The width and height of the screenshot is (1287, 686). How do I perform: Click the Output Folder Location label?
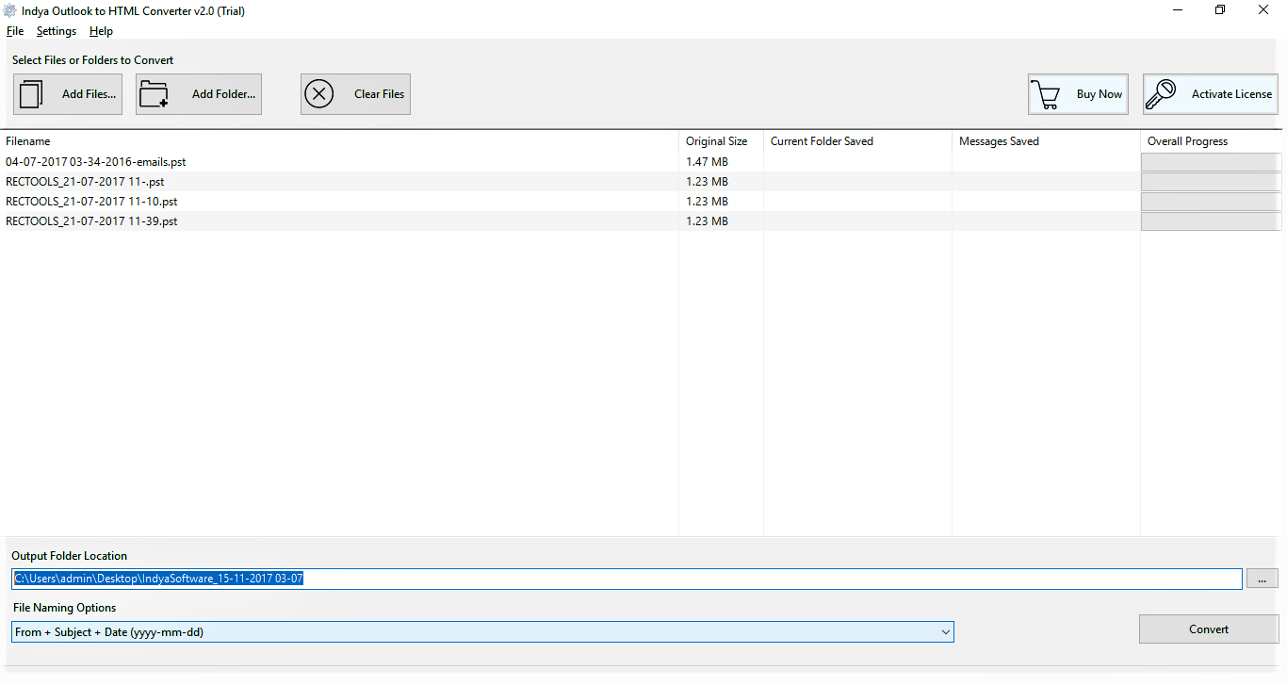(x=69, y=556)
